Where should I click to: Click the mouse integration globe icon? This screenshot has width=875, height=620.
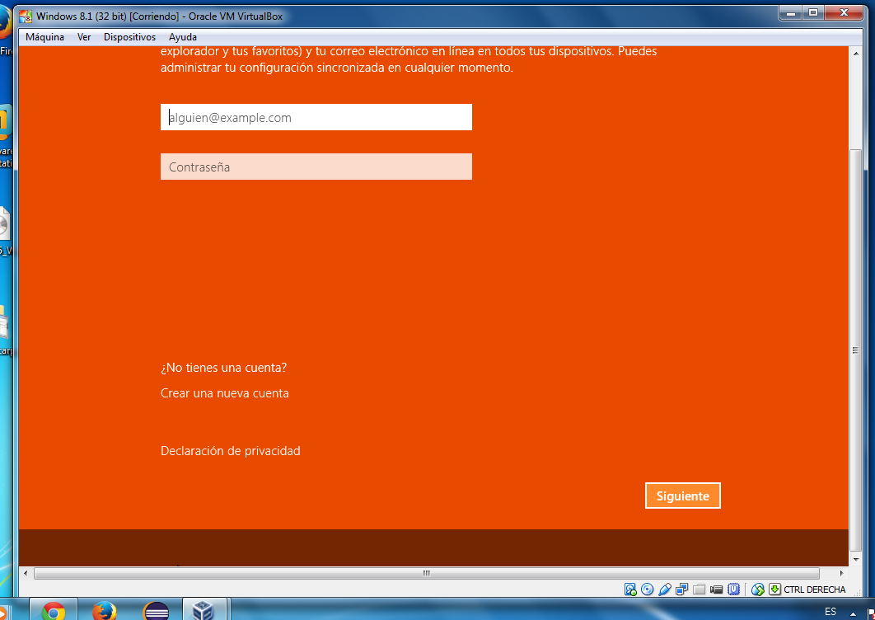[757, 589]
